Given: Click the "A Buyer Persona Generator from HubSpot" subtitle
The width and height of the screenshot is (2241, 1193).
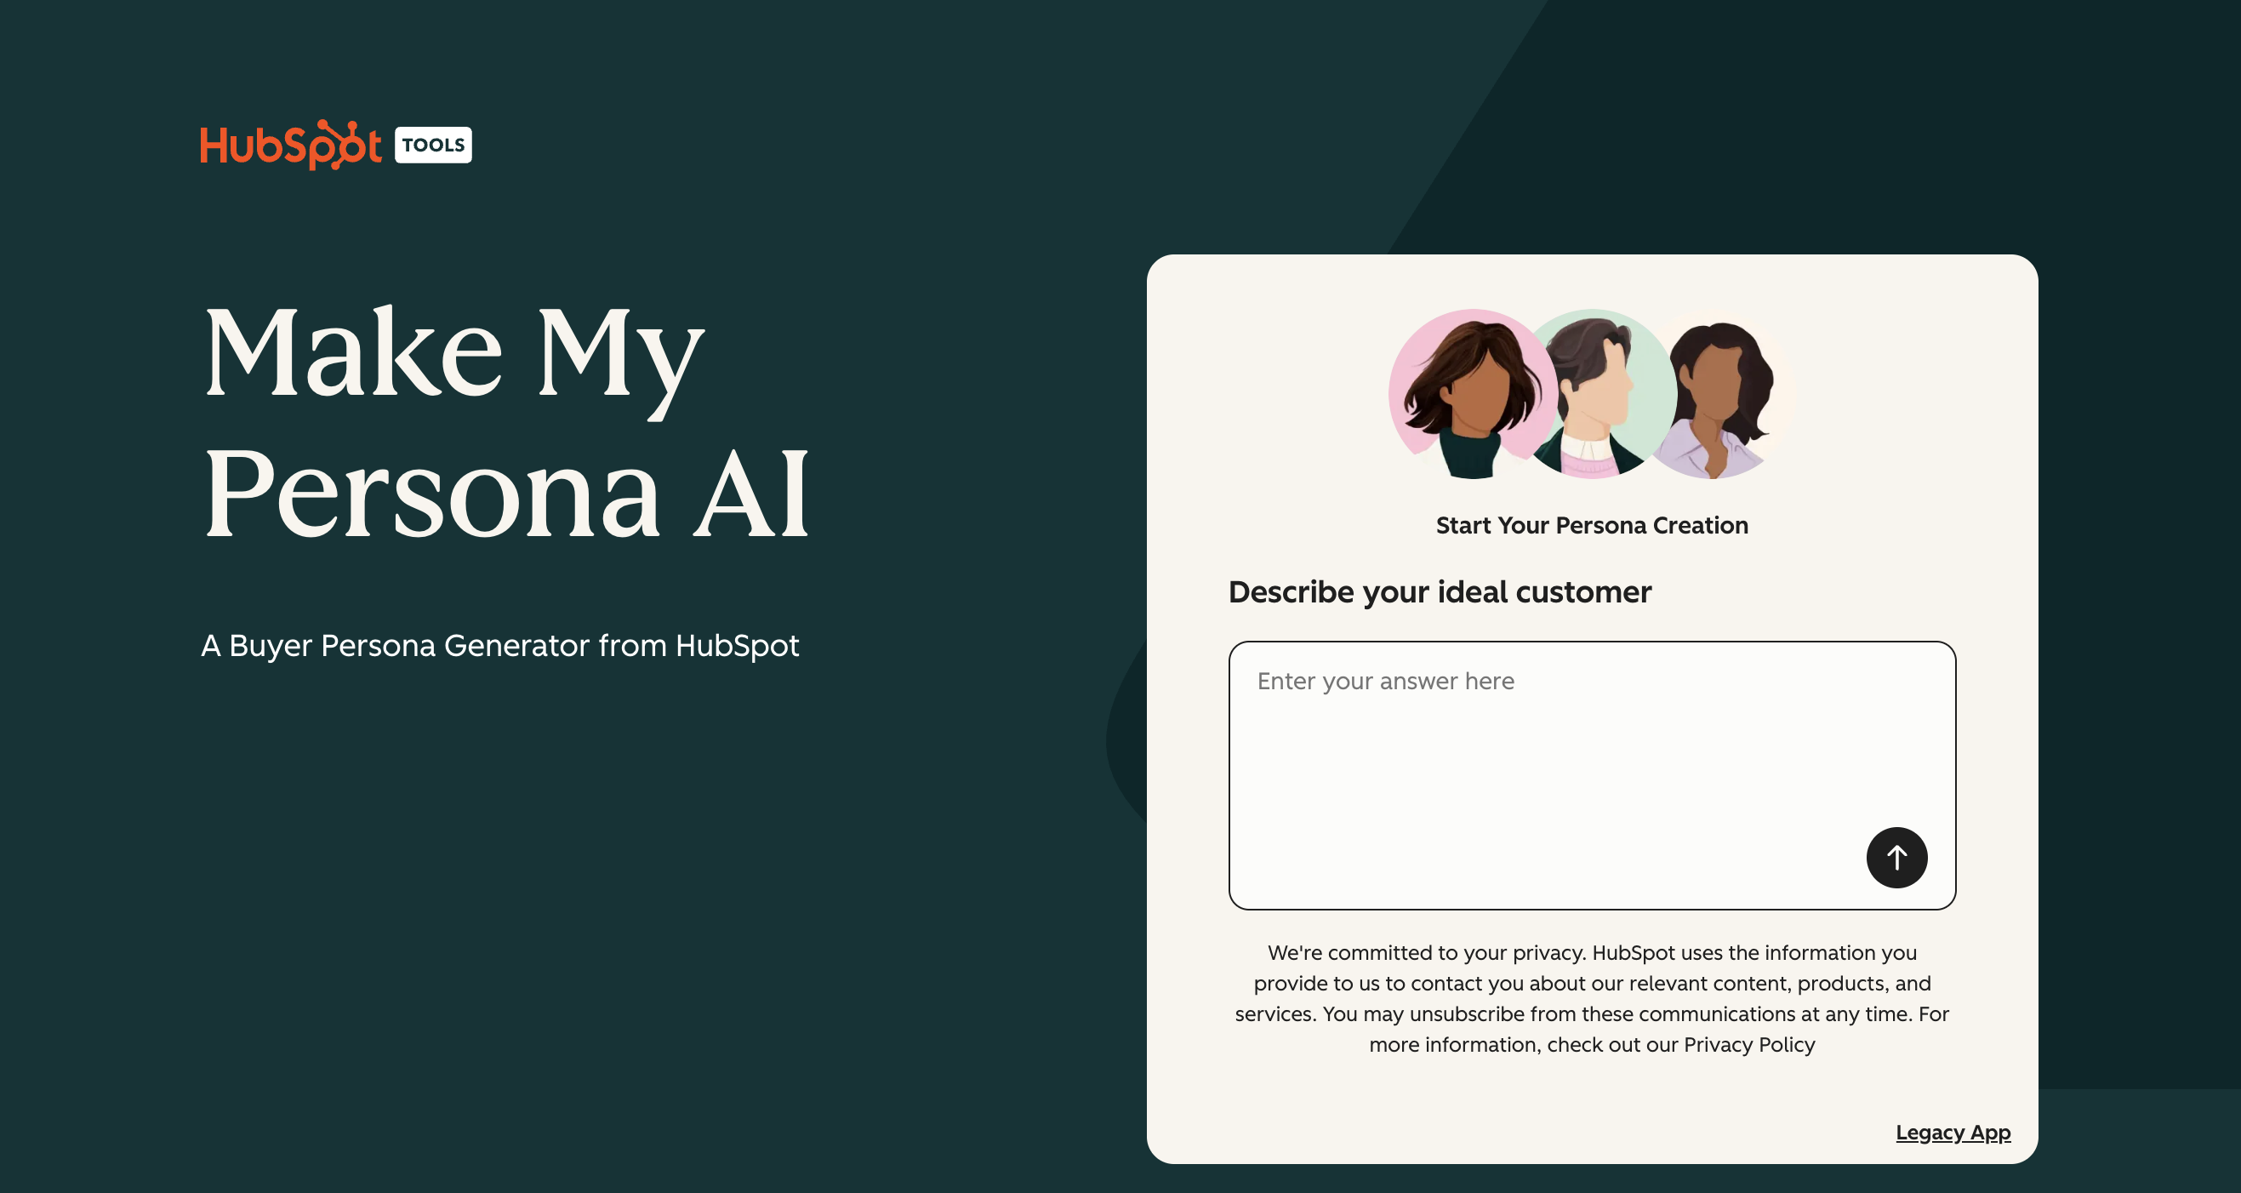Looking at the screenshot, I should [499, 646].
